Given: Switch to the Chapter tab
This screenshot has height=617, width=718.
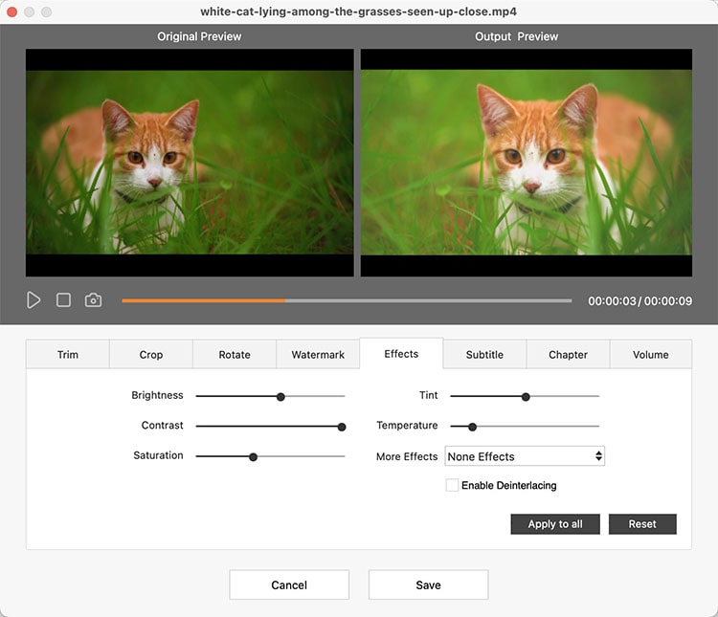Looking at the screenshot, I should 568,354.
